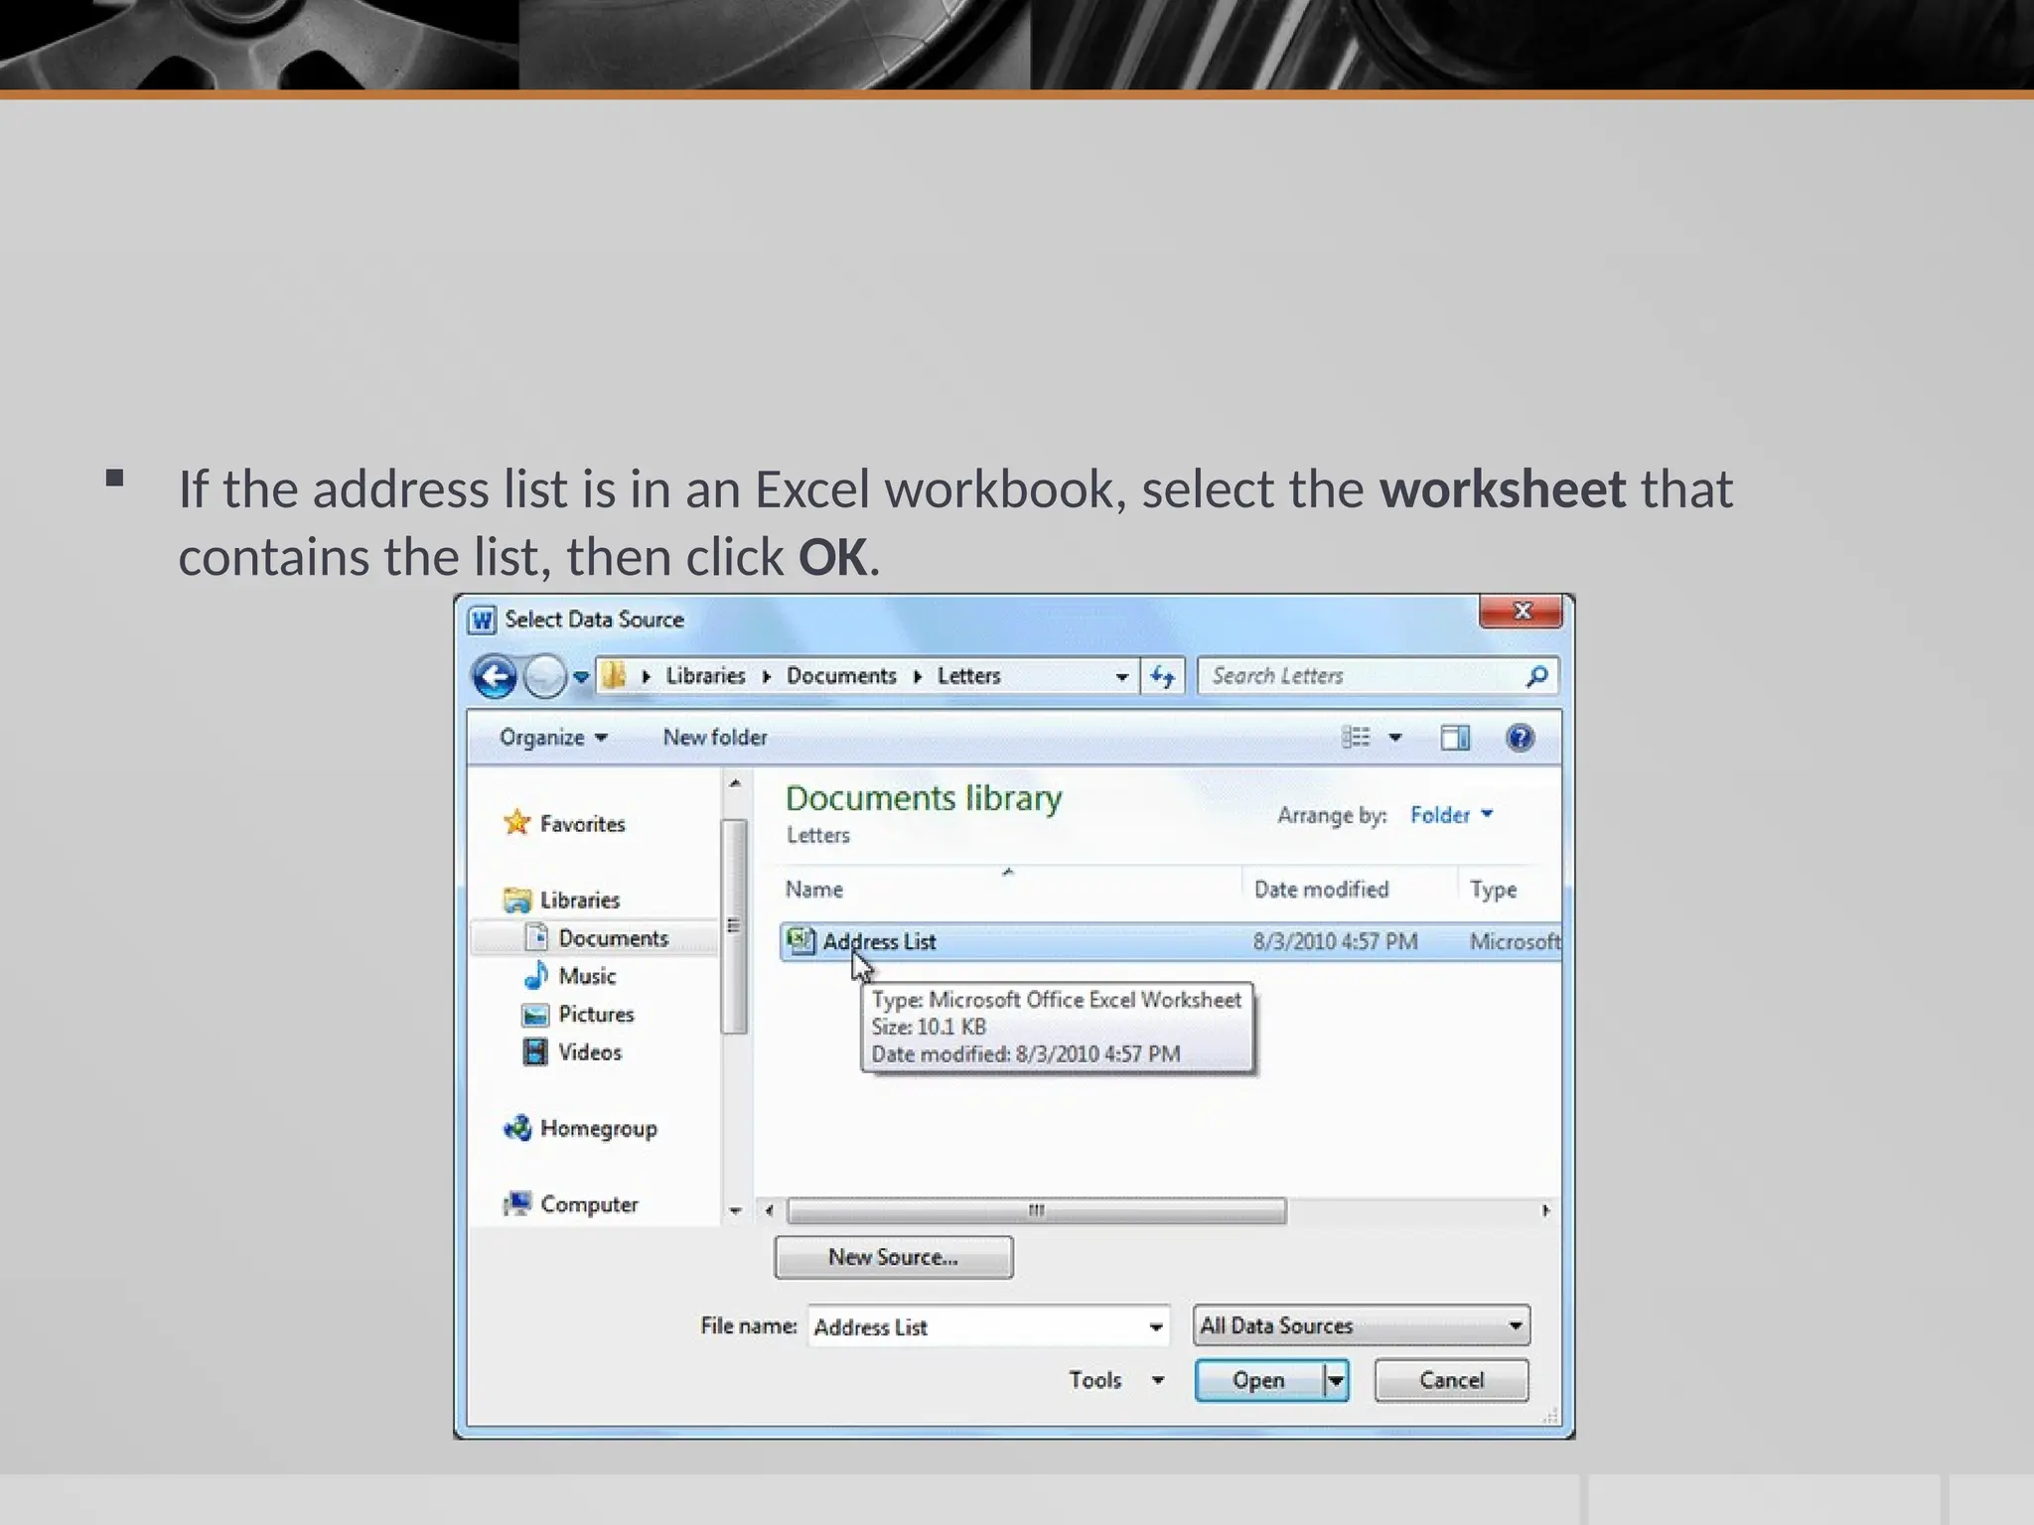Sort by the Name column header
Screen dimensions: 2034x1525
point(813,890)
